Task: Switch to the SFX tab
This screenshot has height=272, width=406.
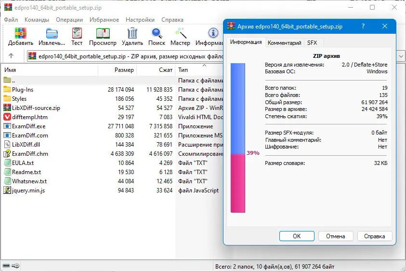Action: click(312, 43)
